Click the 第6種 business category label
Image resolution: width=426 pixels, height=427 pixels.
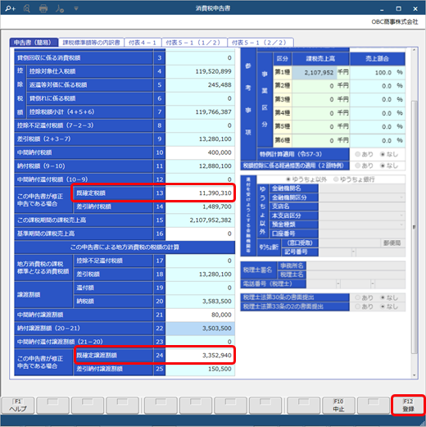(283, 140)
